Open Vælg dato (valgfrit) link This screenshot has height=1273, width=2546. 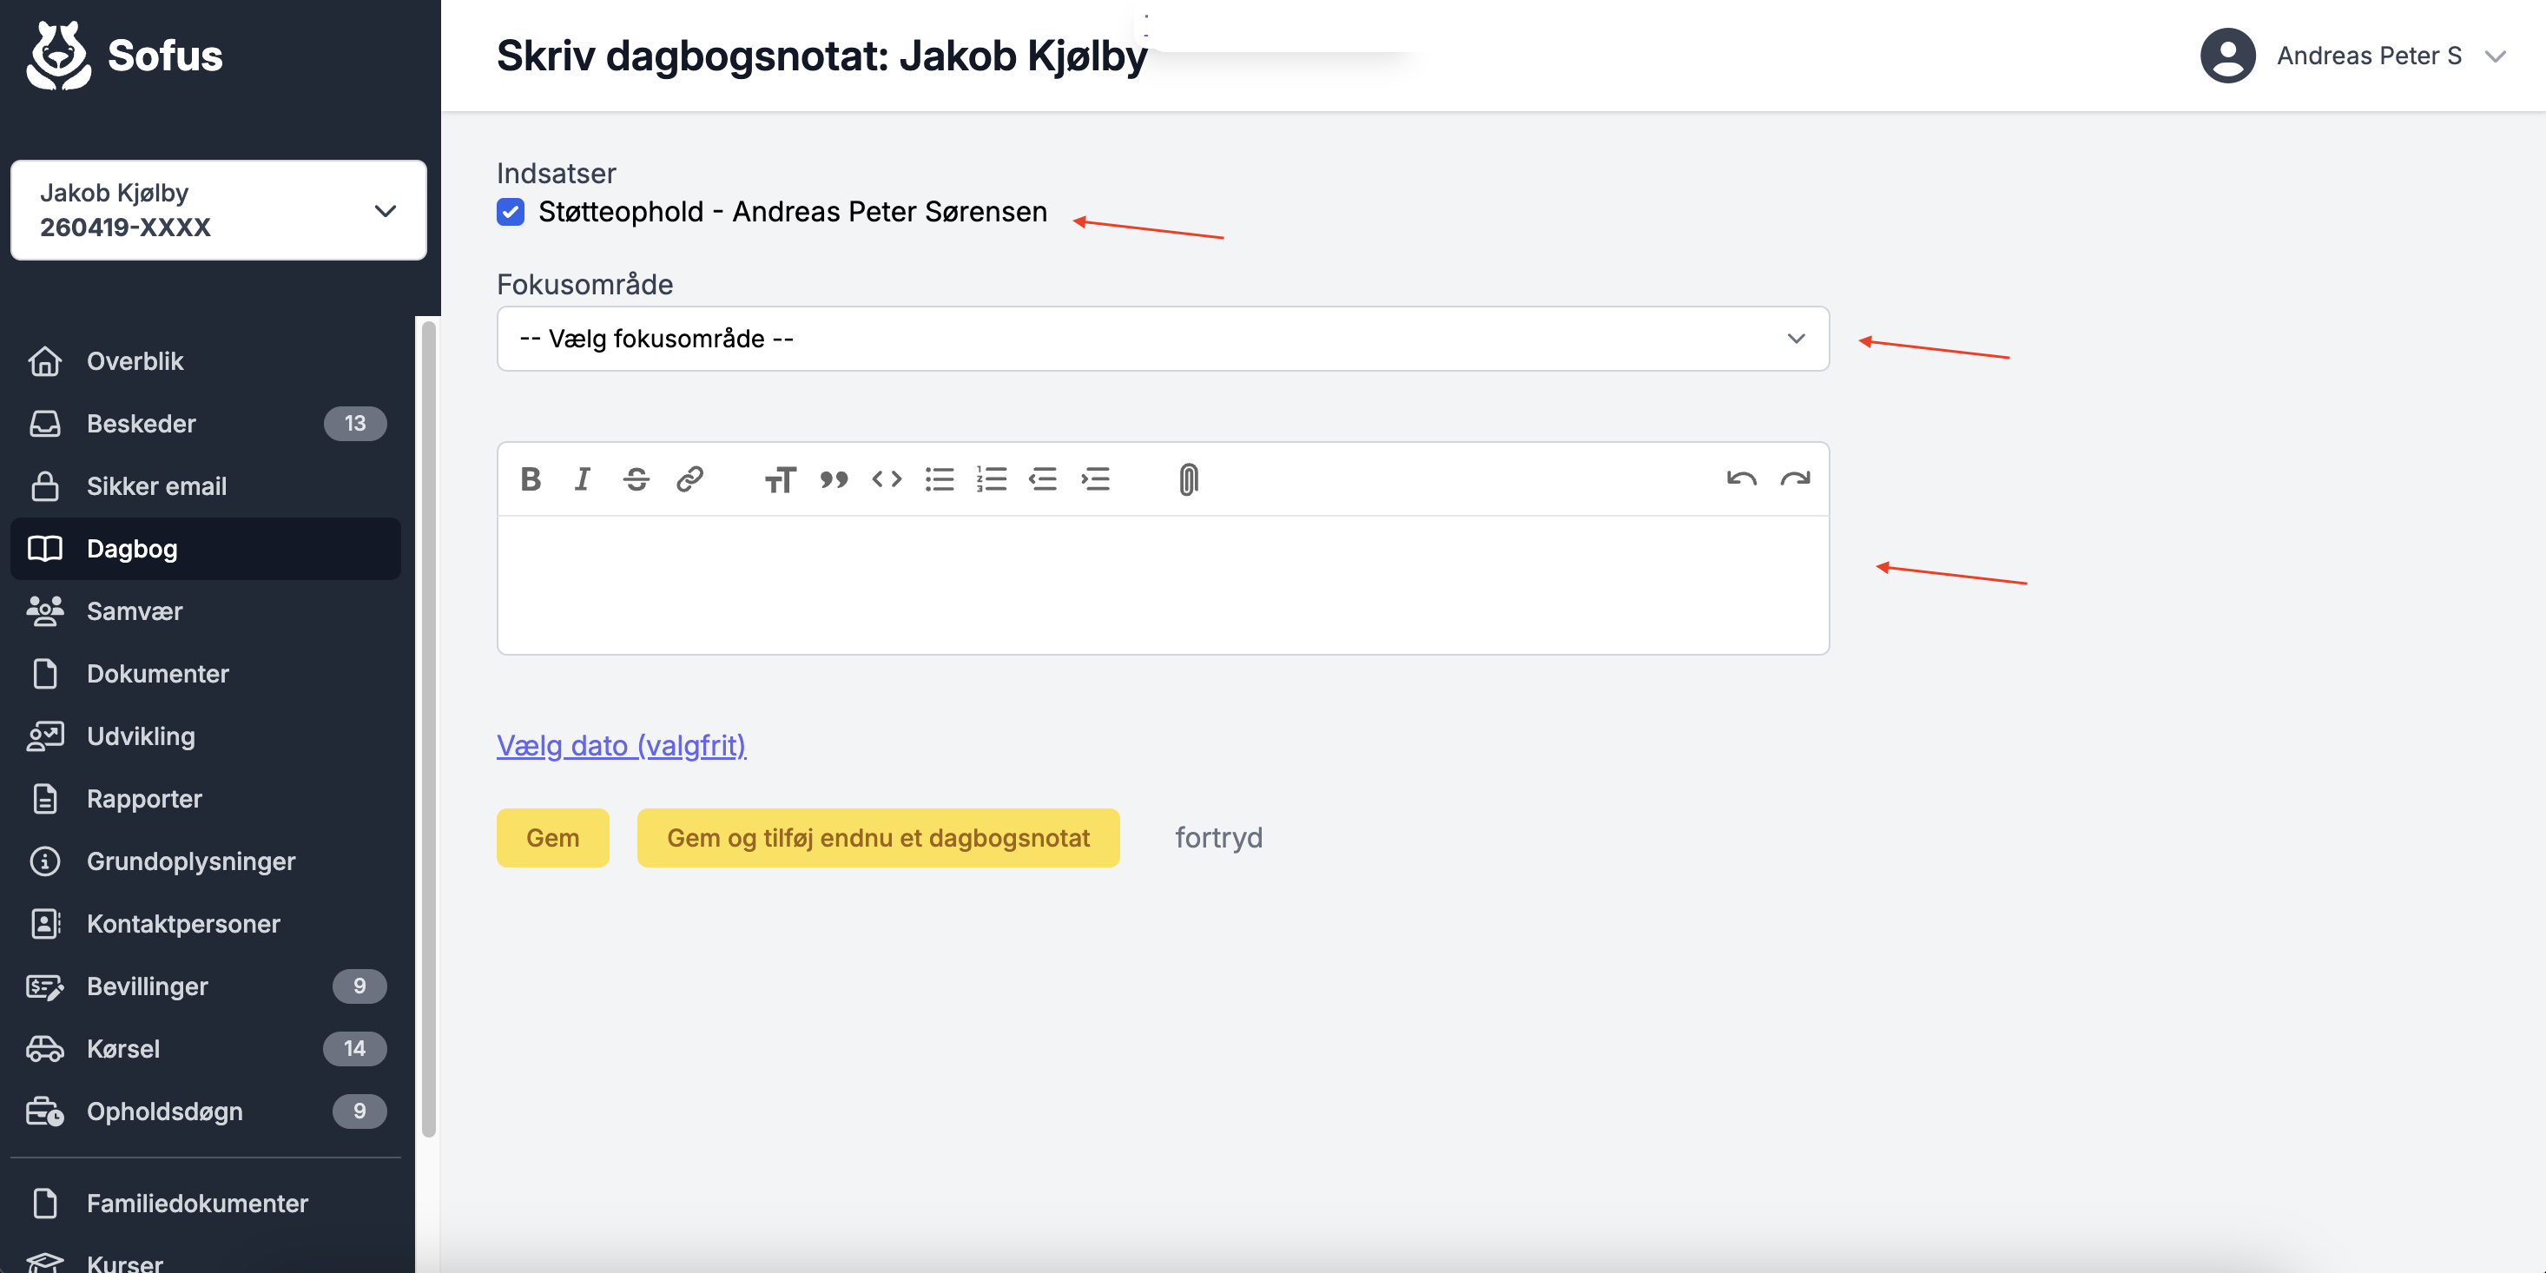pos(621,745)
